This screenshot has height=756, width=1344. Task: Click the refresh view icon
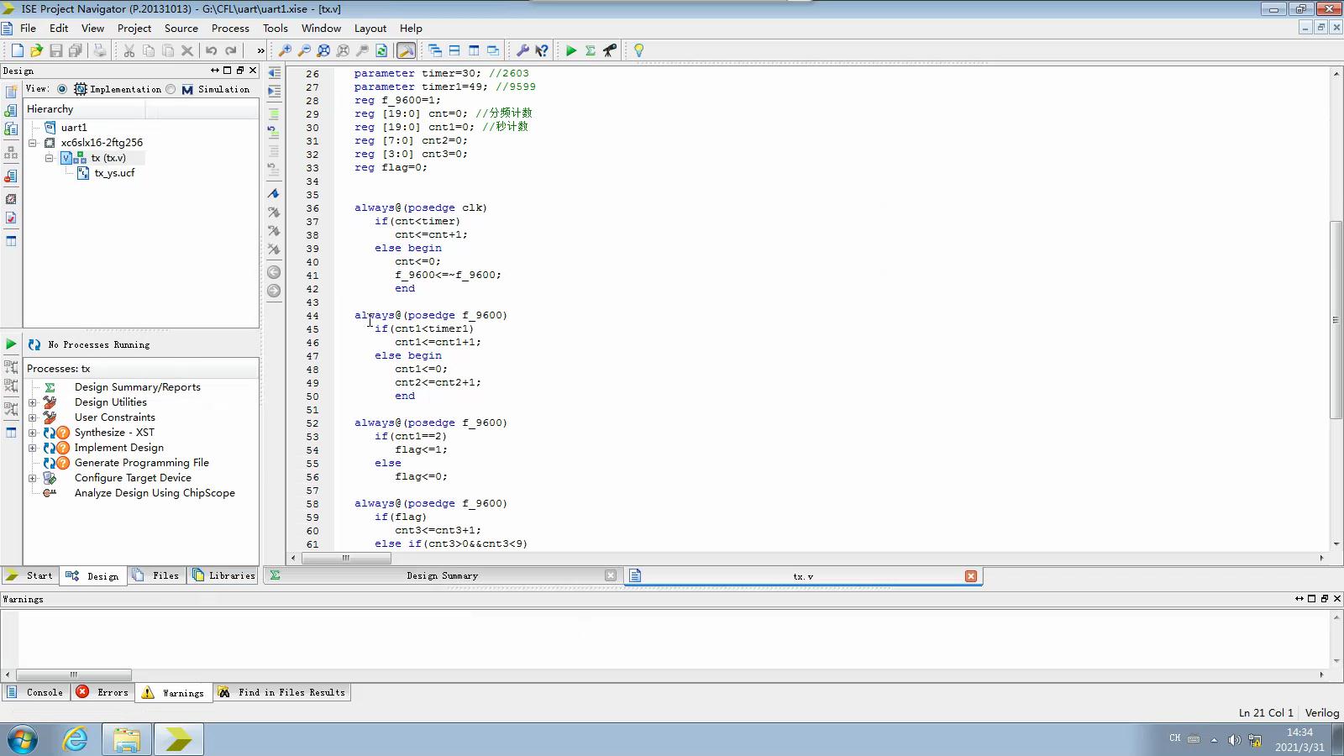[381, 50]
